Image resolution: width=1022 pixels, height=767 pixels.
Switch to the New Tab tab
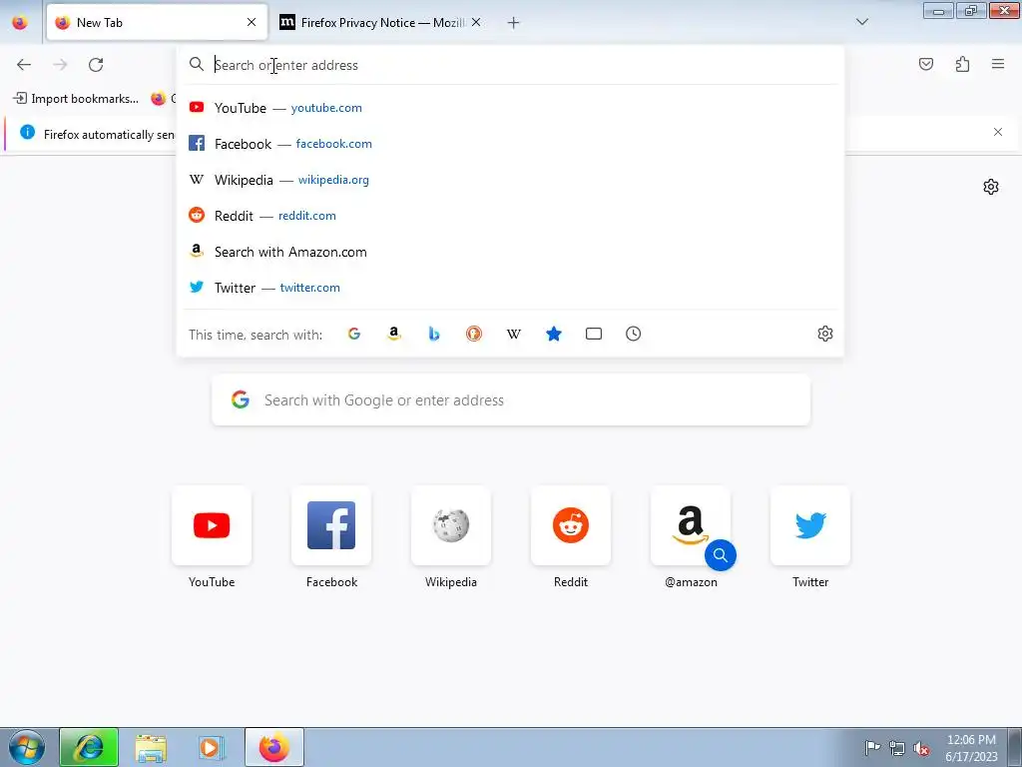[x=157, y=22]
